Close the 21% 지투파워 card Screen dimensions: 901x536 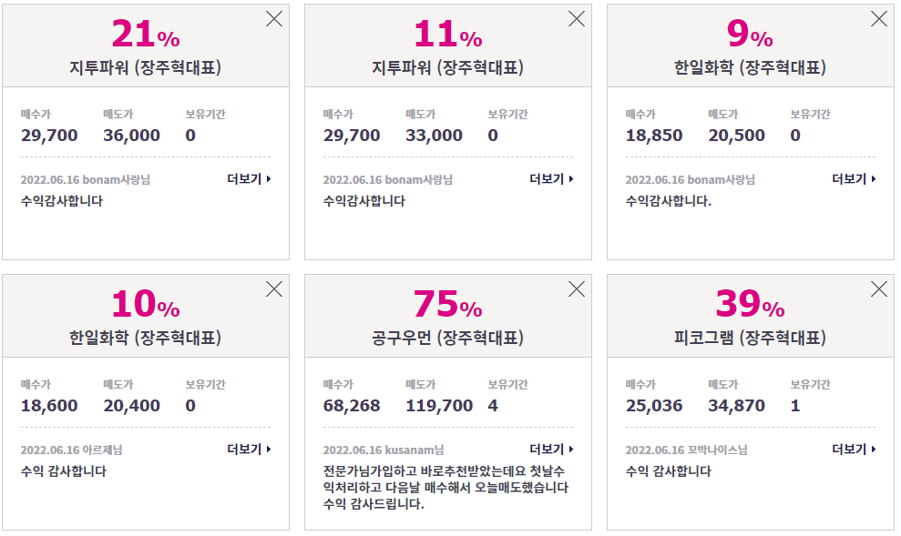point(274,19)
